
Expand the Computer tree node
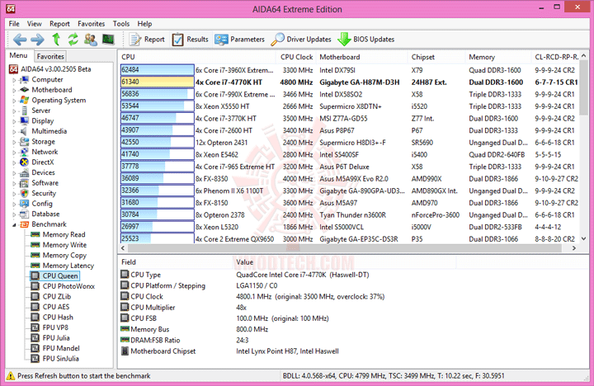14,80
